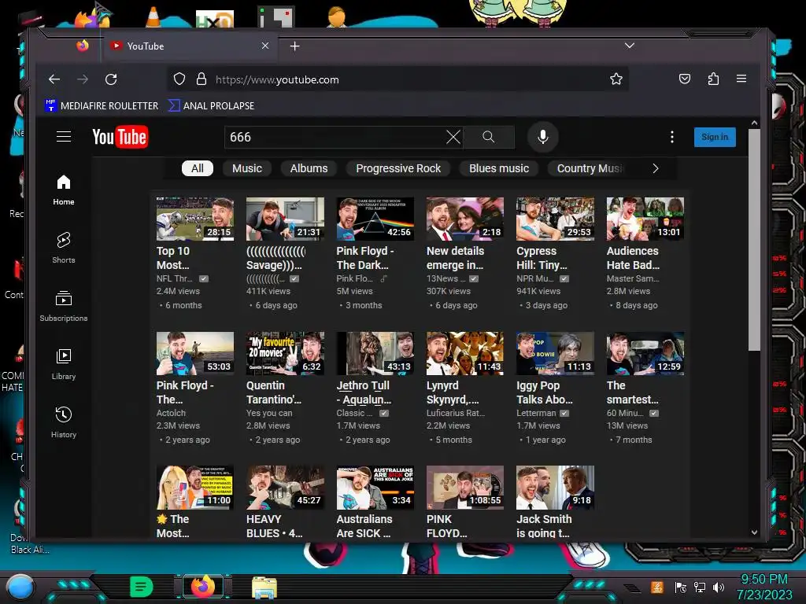Open Australians Are SICK video thumbnail

tap(375, 488)
